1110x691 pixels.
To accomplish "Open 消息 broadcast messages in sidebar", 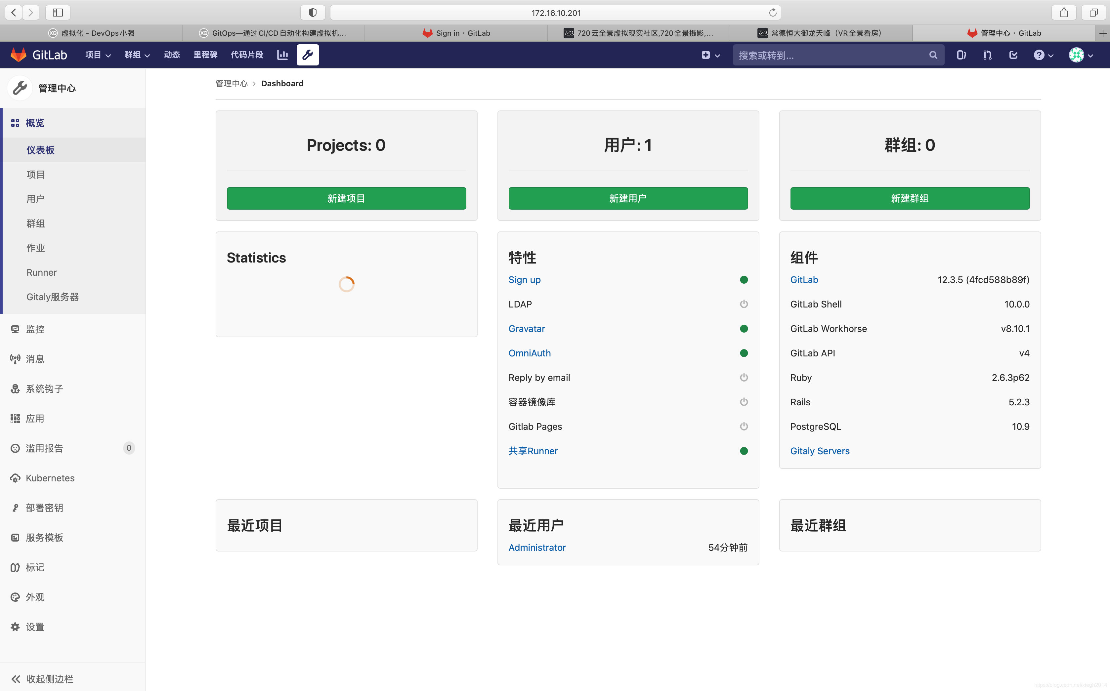I will pyautogui.click(x=73, y=359).
